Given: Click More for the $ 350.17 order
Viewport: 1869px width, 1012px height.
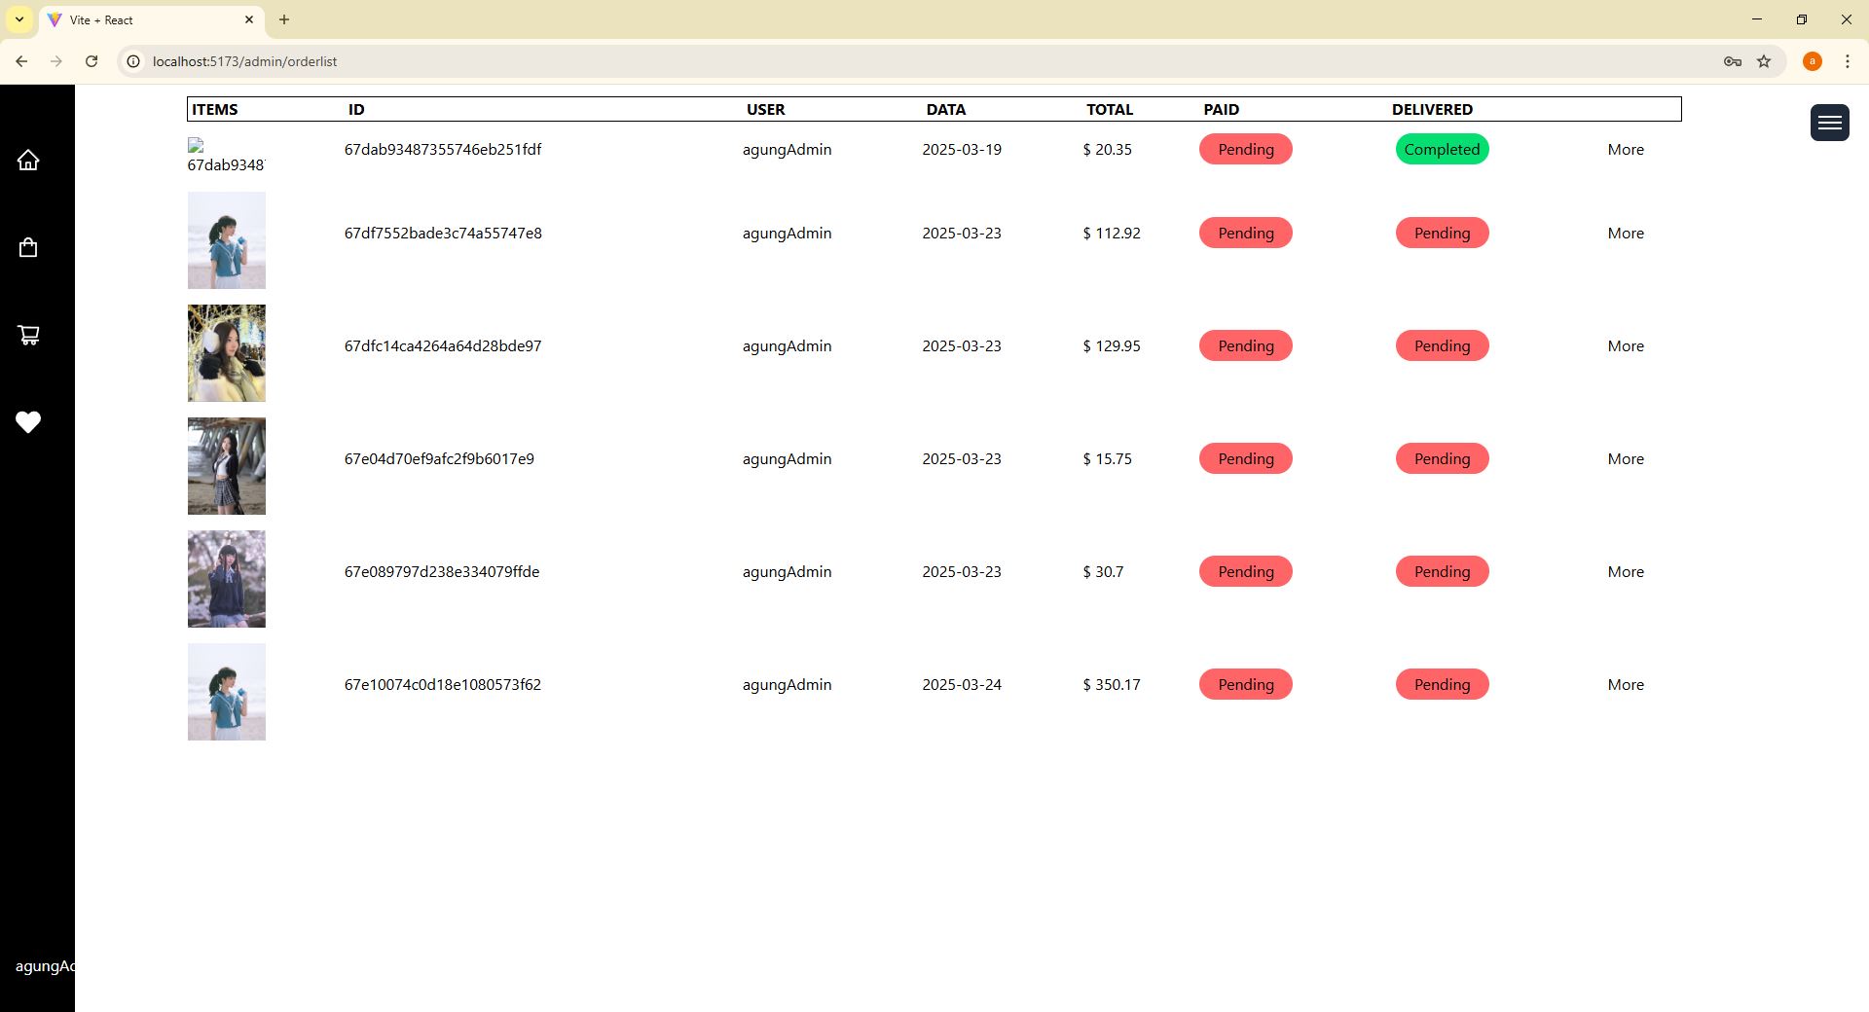Looking at the screenshot, I should click(1625, 685).
